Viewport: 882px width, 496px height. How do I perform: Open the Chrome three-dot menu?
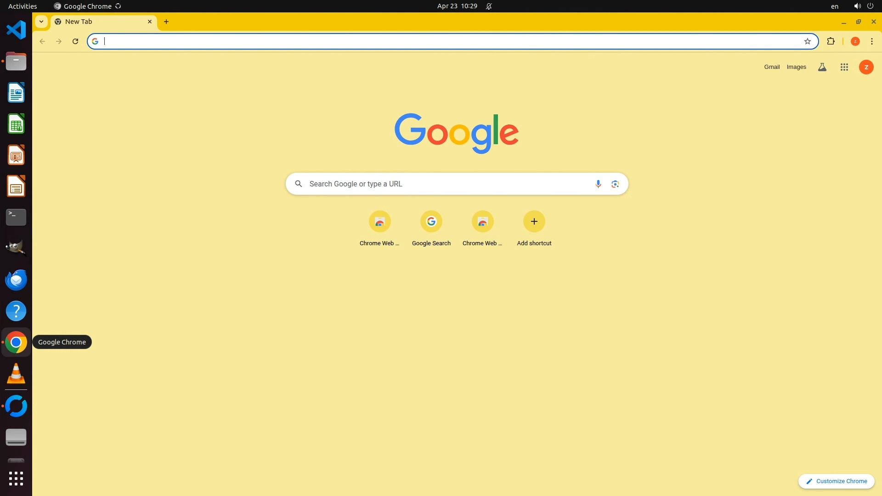coord(871,41)
